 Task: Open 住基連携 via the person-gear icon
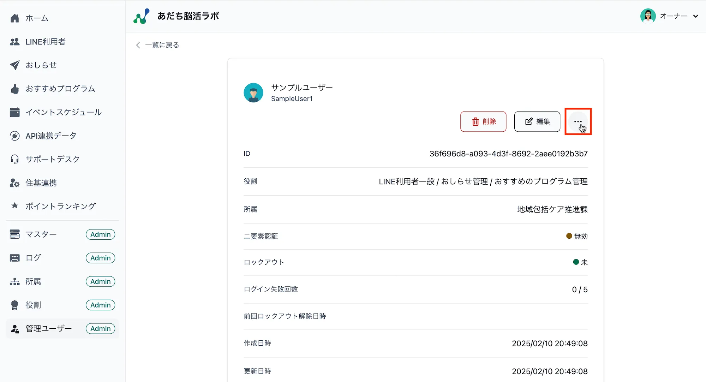point(14,183)
